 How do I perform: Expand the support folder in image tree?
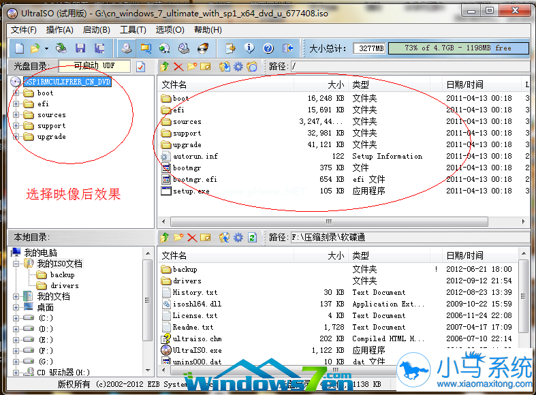click(x=16, y=126)
